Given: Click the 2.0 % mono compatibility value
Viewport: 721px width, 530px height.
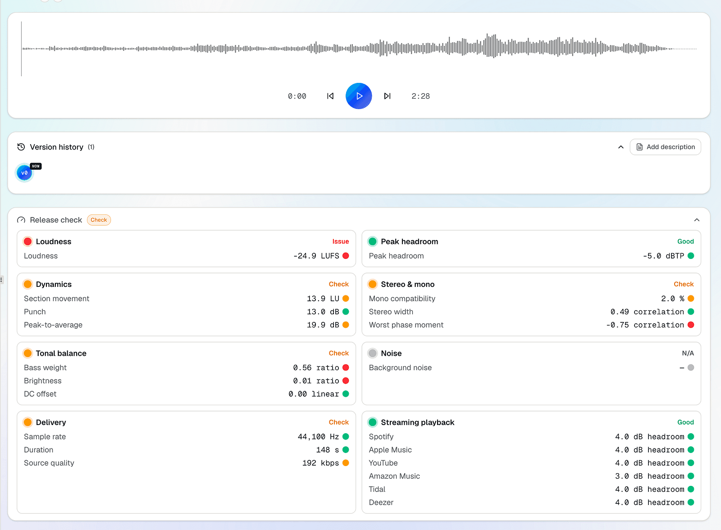Looking at the screenshot, I should tap(673, 299).
